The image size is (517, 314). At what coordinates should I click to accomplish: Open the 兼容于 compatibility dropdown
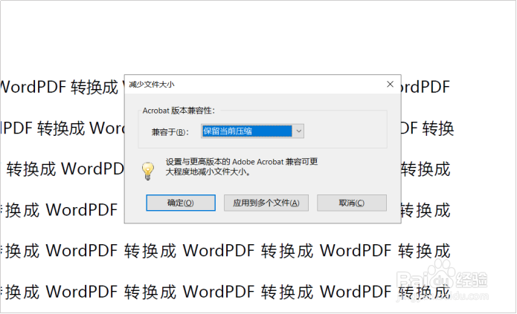click(x=252, y=131)
